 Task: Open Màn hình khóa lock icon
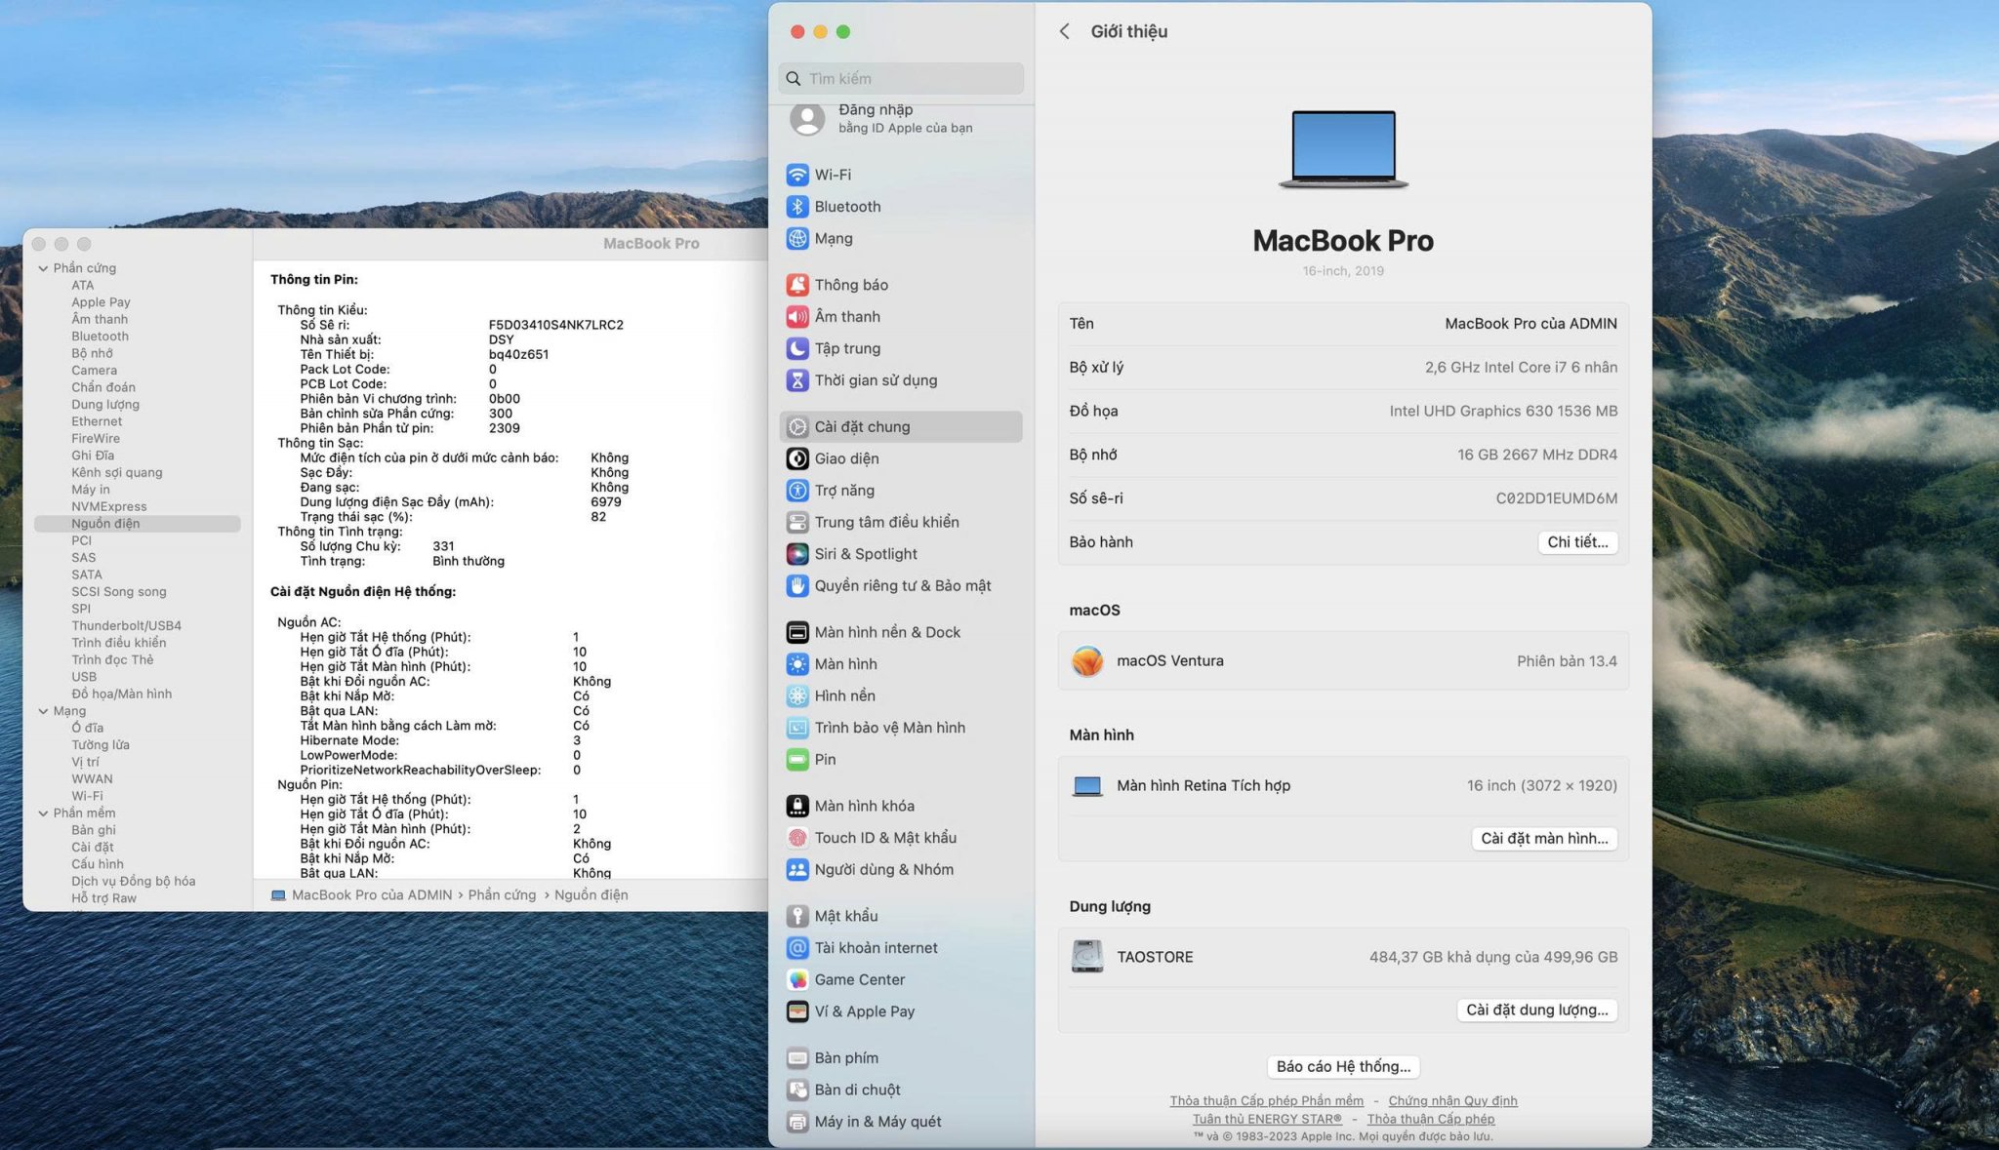797,806
